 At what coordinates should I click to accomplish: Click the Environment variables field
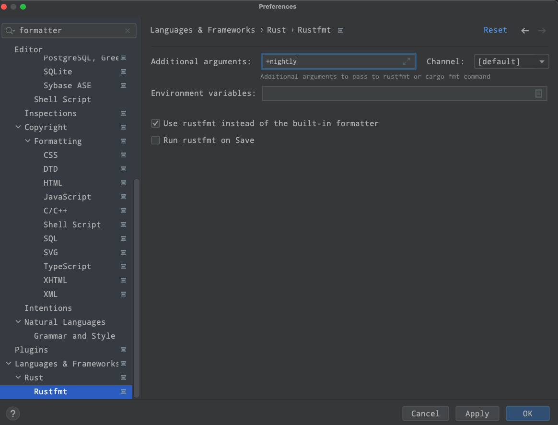coord(404,93)
